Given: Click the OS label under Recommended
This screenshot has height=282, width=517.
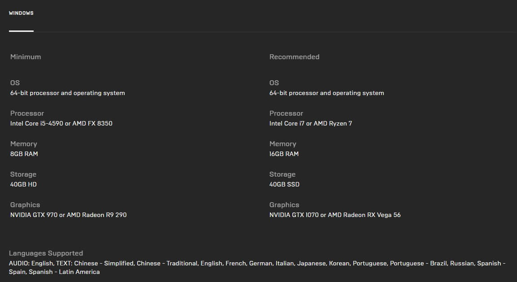Looking at the screenshot, I should pos(274,83).
